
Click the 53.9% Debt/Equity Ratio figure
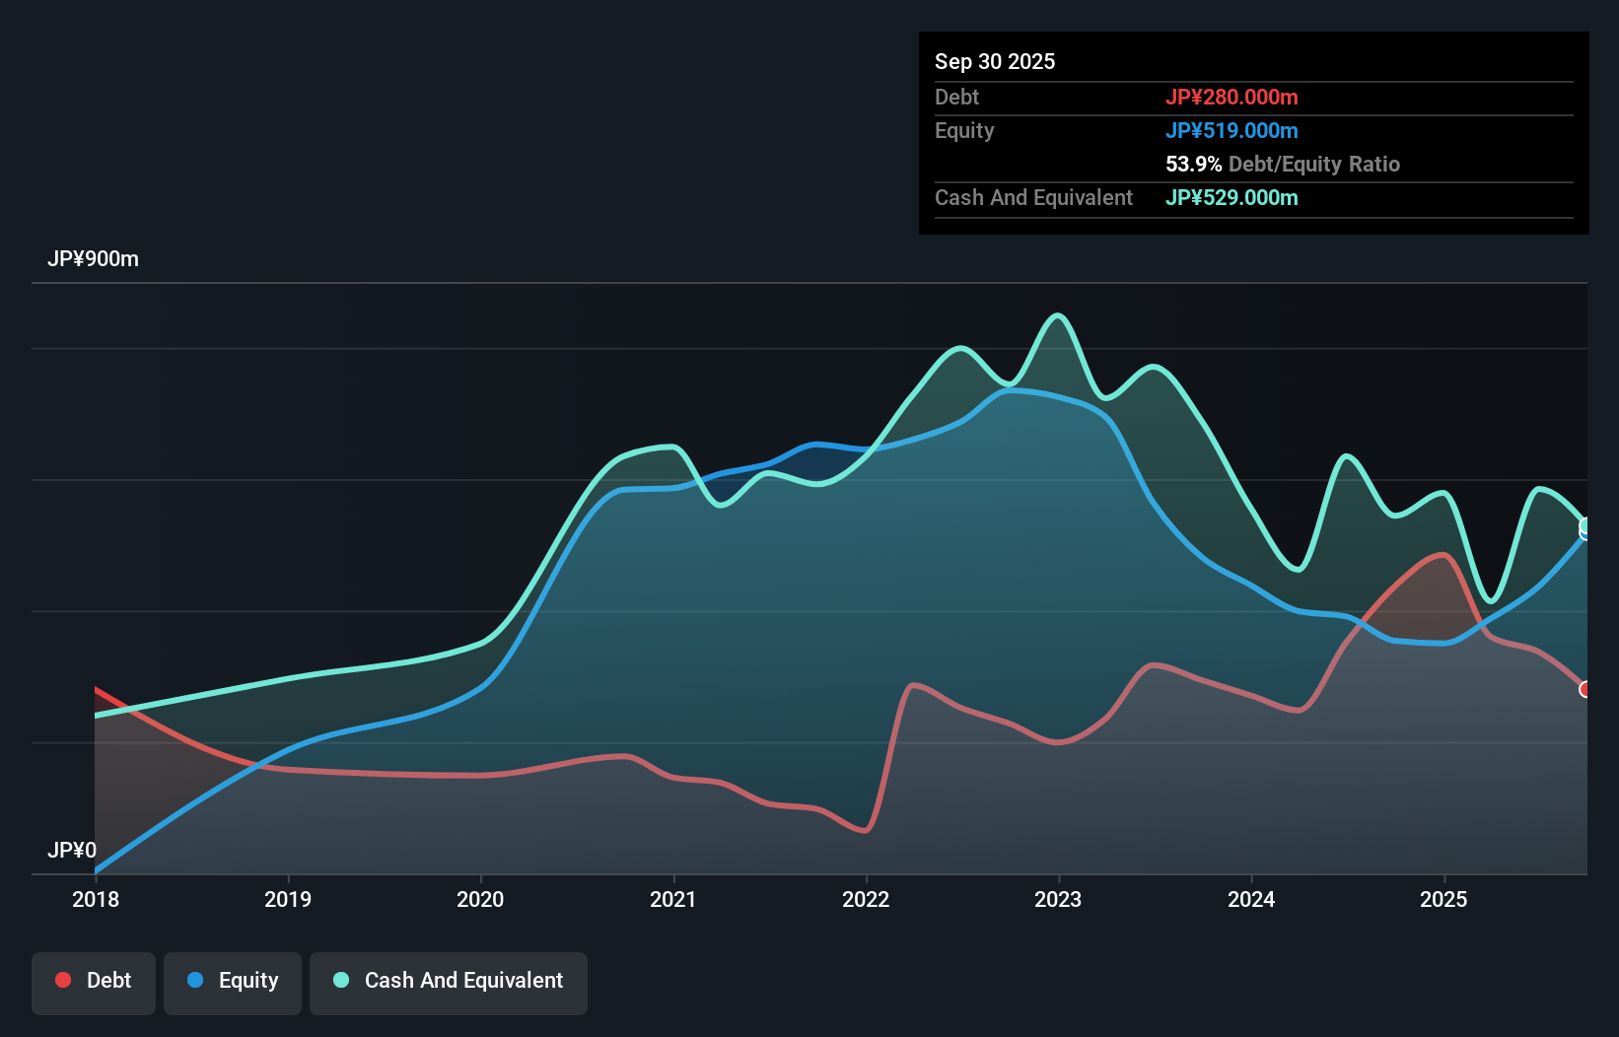(x=1190, y=164)
